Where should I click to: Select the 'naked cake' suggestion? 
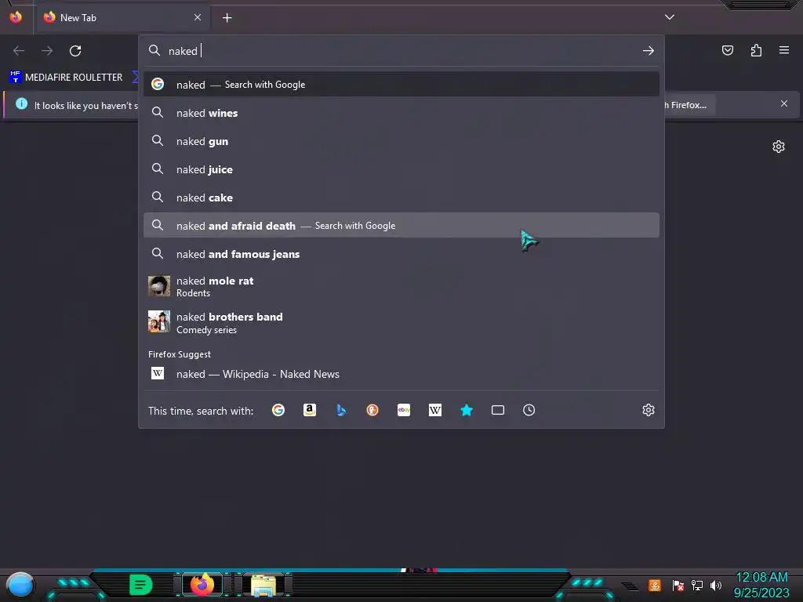pos(401,197)
